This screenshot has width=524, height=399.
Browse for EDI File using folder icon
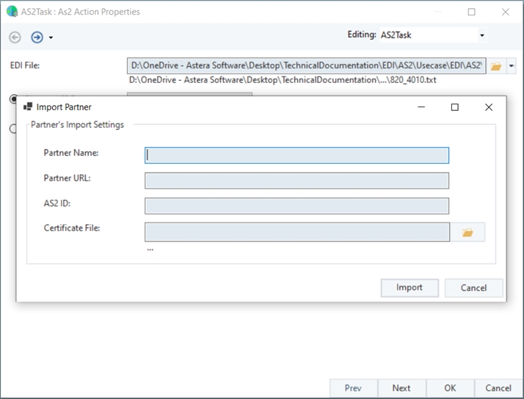point(496,66)
